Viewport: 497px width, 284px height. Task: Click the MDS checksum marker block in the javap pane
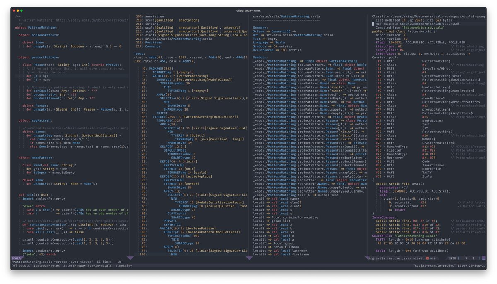click(373, 24)
